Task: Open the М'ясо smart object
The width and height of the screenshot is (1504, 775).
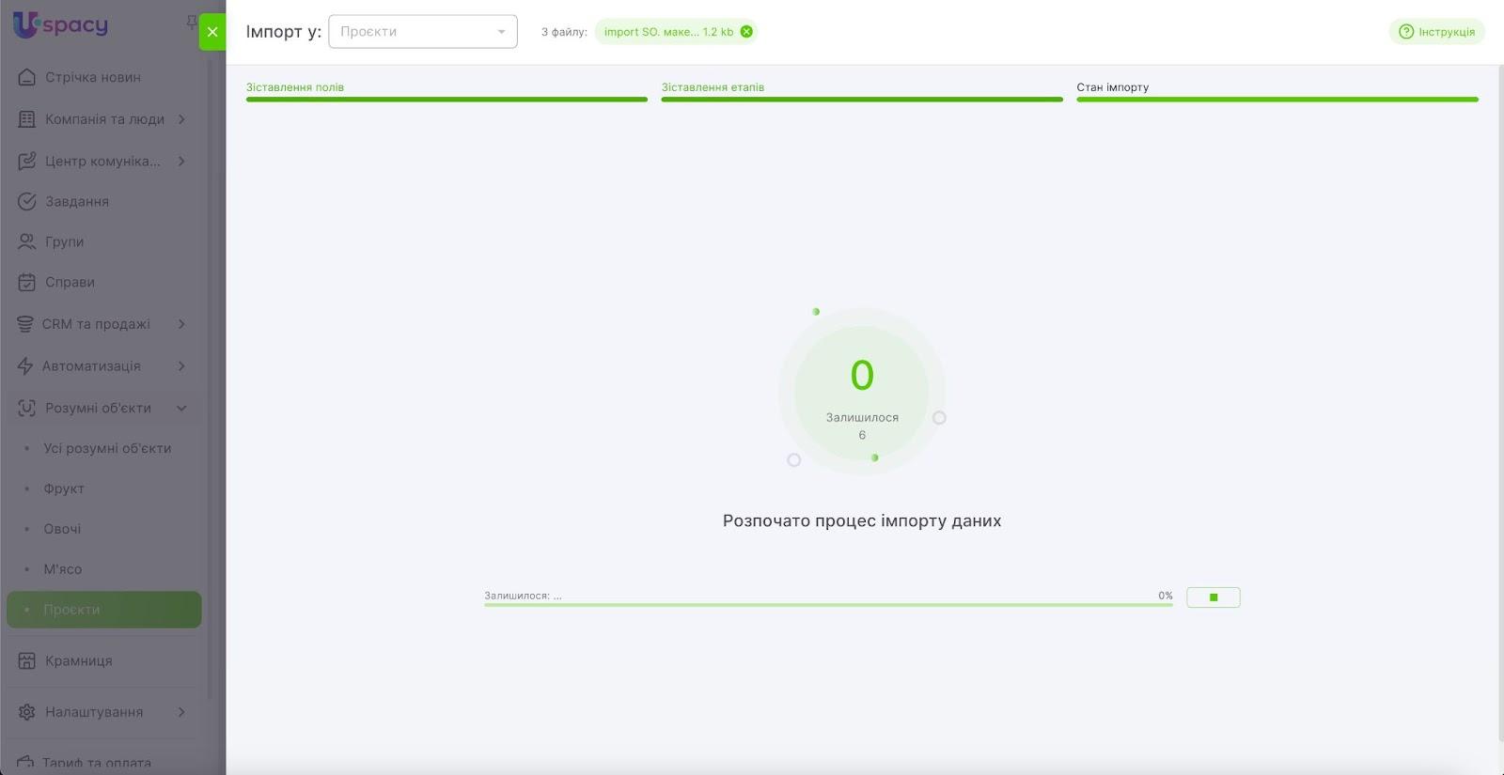Action: tap(63, 569)
